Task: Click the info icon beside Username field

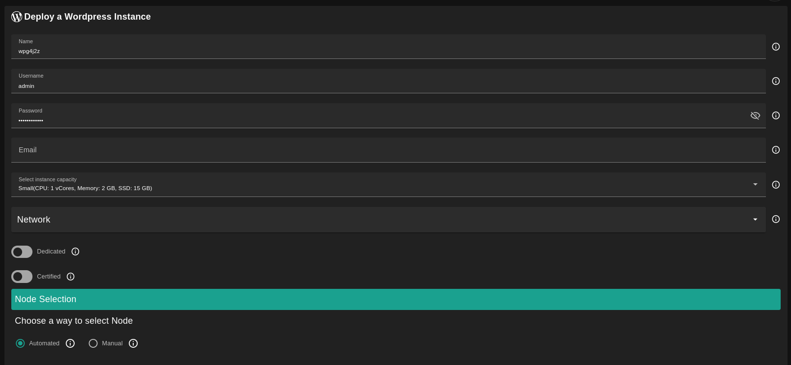Action: 776,81
